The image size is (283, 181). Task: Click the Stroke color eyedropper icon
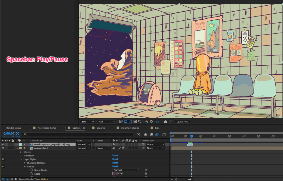point(120,174)
